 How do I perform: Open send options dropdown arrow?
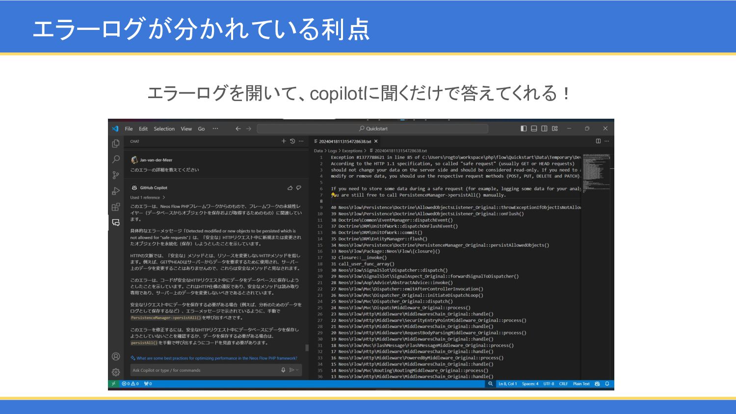point(297,370)
